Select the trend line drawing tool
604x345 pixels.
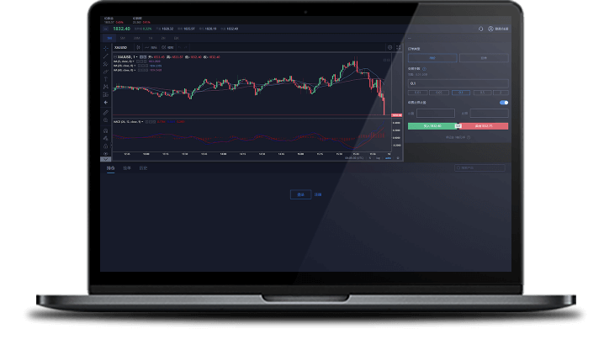105,56
